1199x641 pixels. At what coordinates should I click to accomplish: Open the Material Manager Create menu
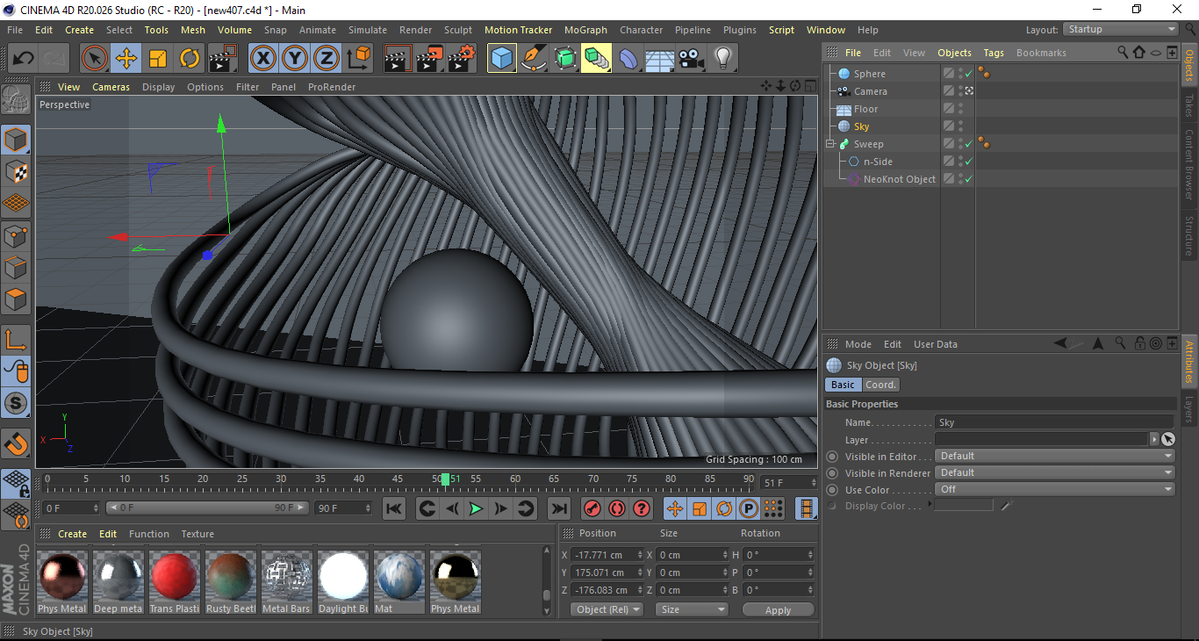[x=72, y=534]
